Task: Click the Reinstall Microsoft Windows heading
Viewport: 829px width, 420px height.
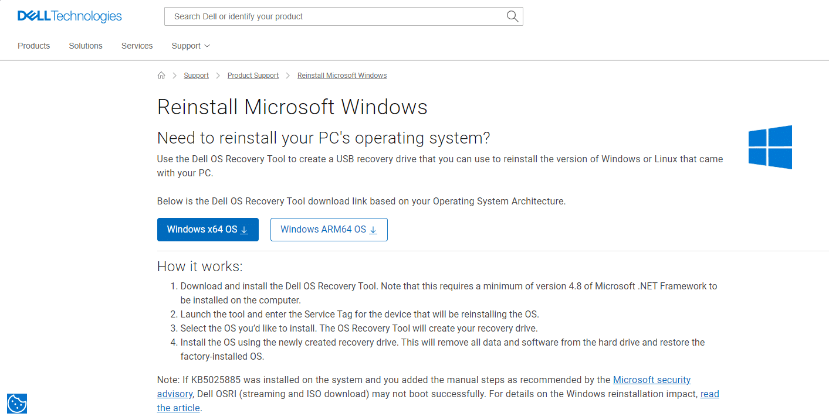Action: click(292, 107)
